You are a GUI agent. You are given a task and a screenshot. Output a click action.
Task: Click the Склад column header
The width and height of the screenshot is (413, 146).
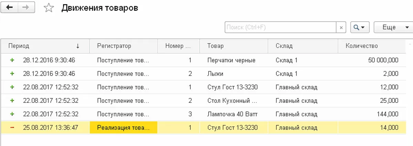[x=303, y=46]
